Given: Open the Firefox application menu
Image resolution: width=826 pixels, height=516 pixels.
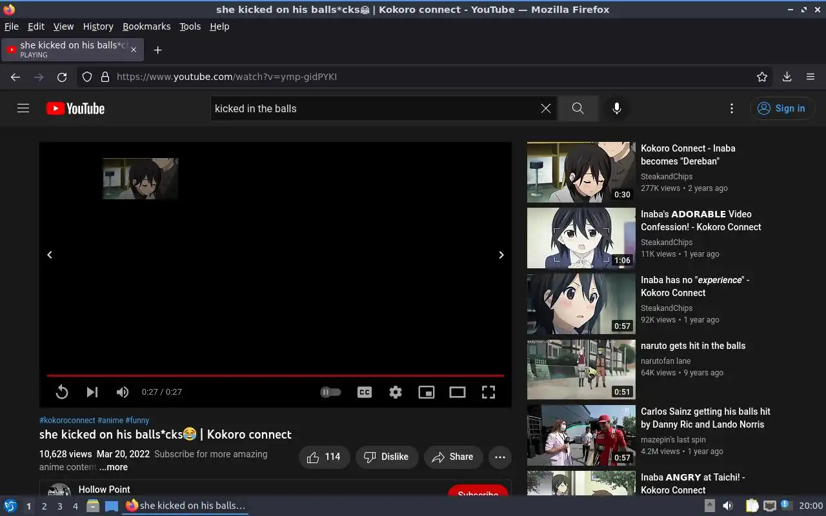Looking at the screenshot, I should 811,77.
